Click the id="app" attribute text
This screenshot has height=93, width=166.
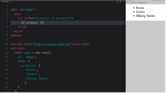point(26,10)
